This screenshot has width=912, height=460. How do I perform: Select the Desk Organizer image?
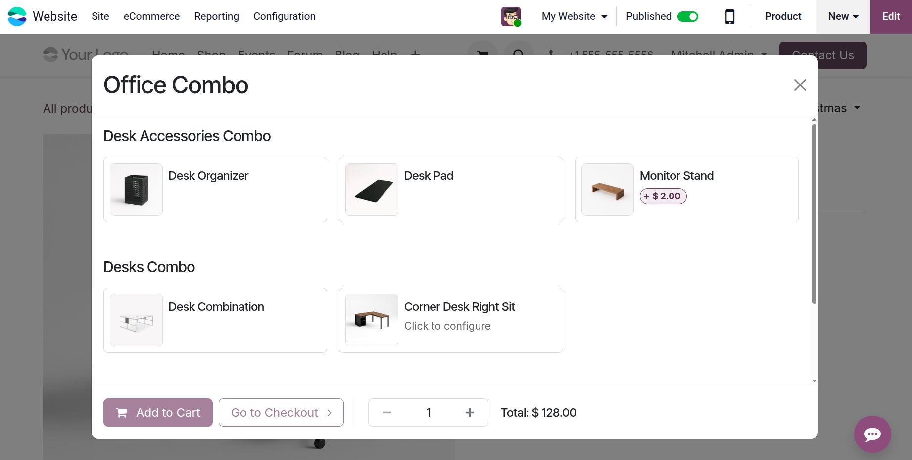pos(136,190)
